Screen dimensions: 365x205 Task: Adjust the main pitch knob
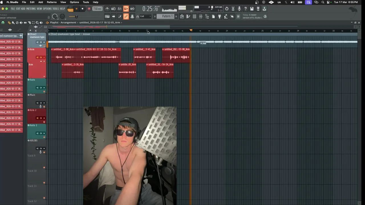point(62,17)
